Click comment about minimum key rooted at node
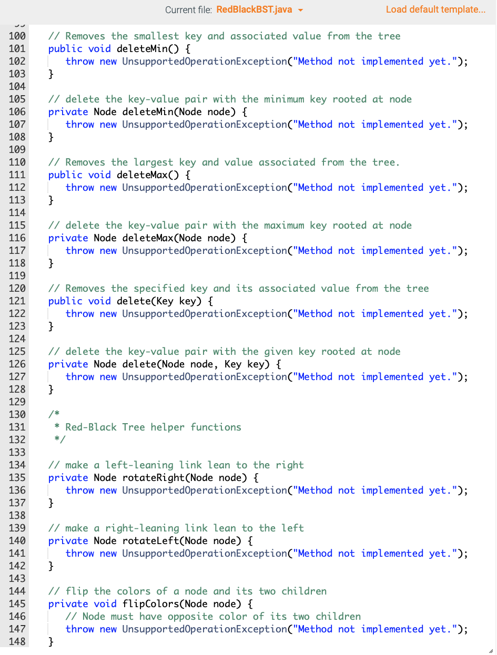The image size is (497, 655). [x=230, y=99]
